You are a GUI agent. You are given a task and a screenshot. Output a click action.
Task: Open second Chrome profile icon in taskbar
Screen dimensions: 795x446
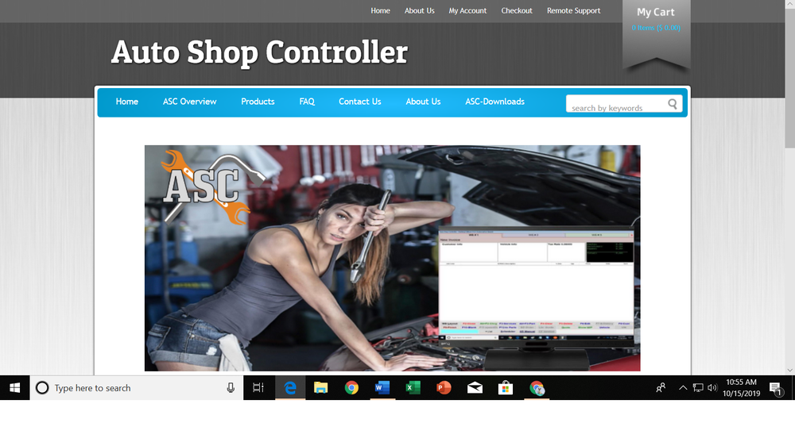537,388
